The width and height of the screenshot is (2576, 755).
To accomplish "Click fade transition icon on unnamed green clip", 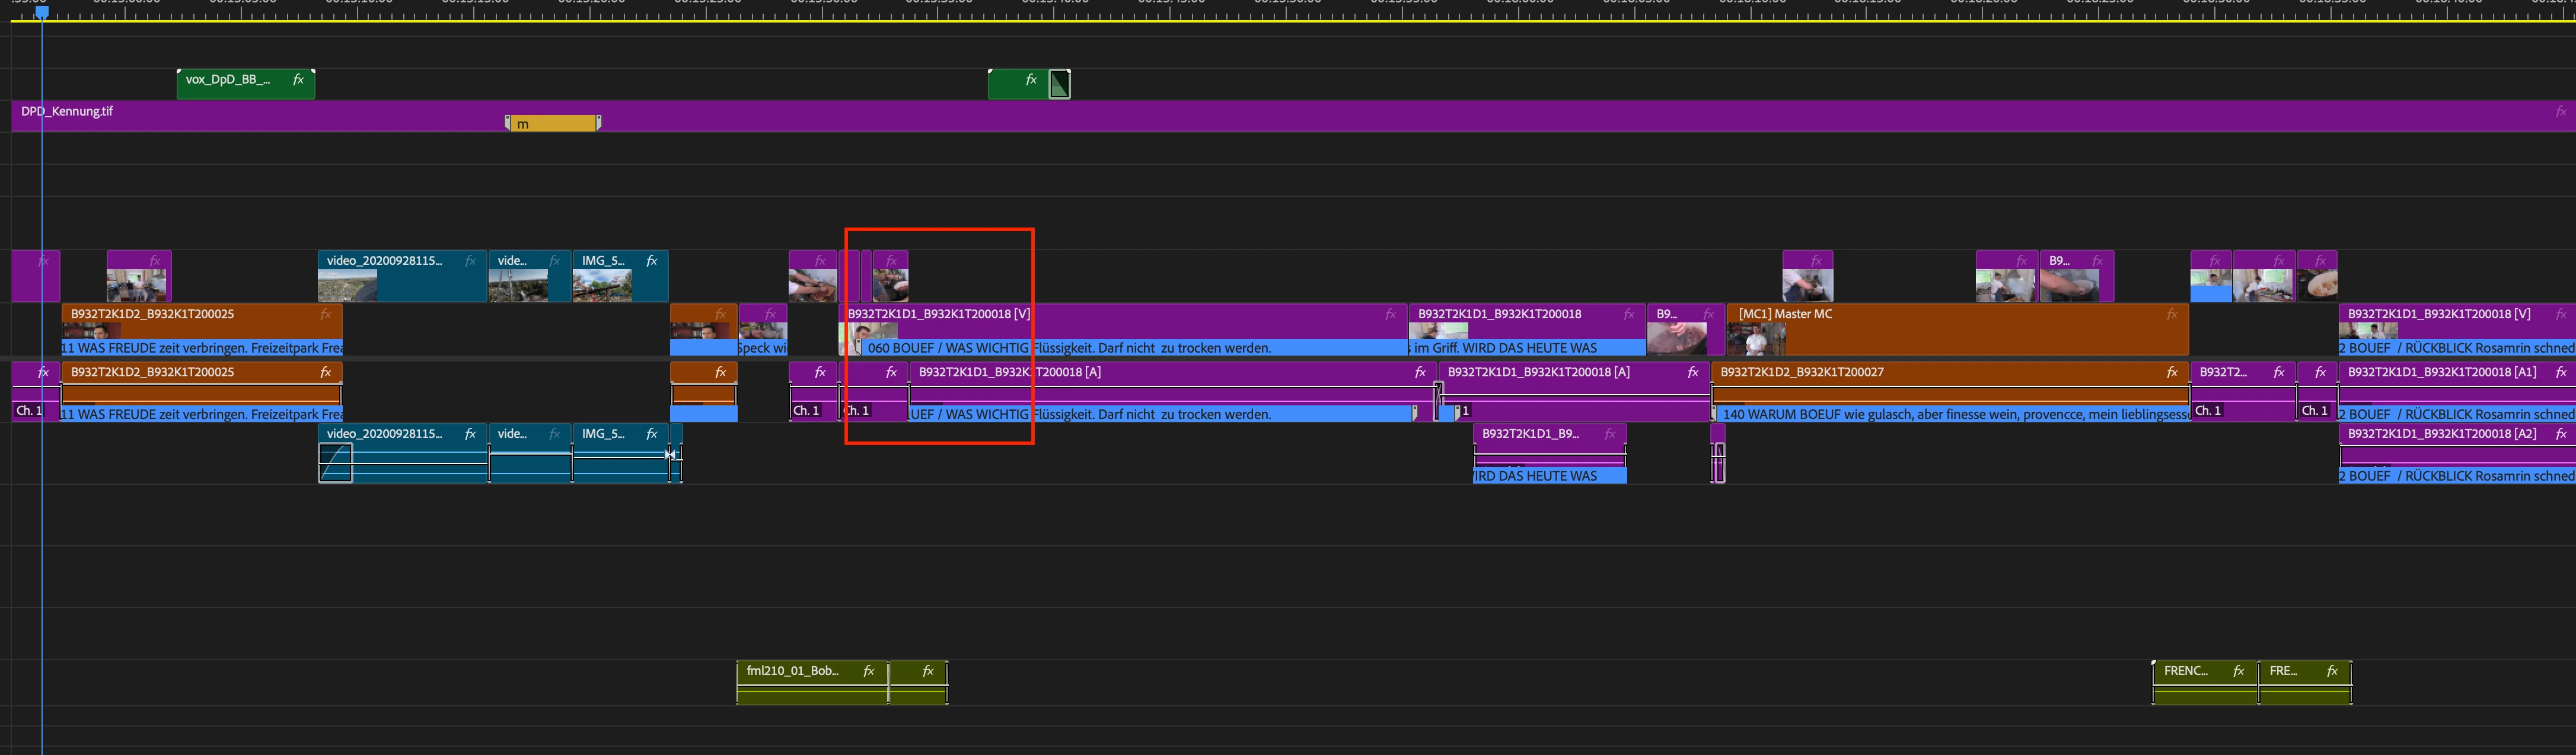I will [x=1059, y=85].
